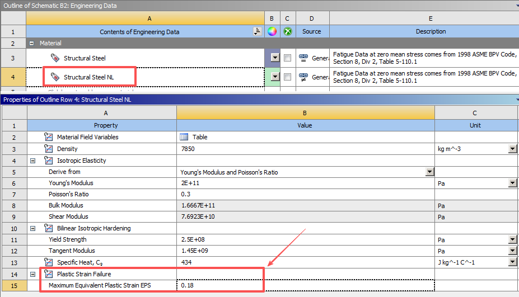
Task: Click the Structural Steel NL material tag icon
Action: click(x=55, y=77)
